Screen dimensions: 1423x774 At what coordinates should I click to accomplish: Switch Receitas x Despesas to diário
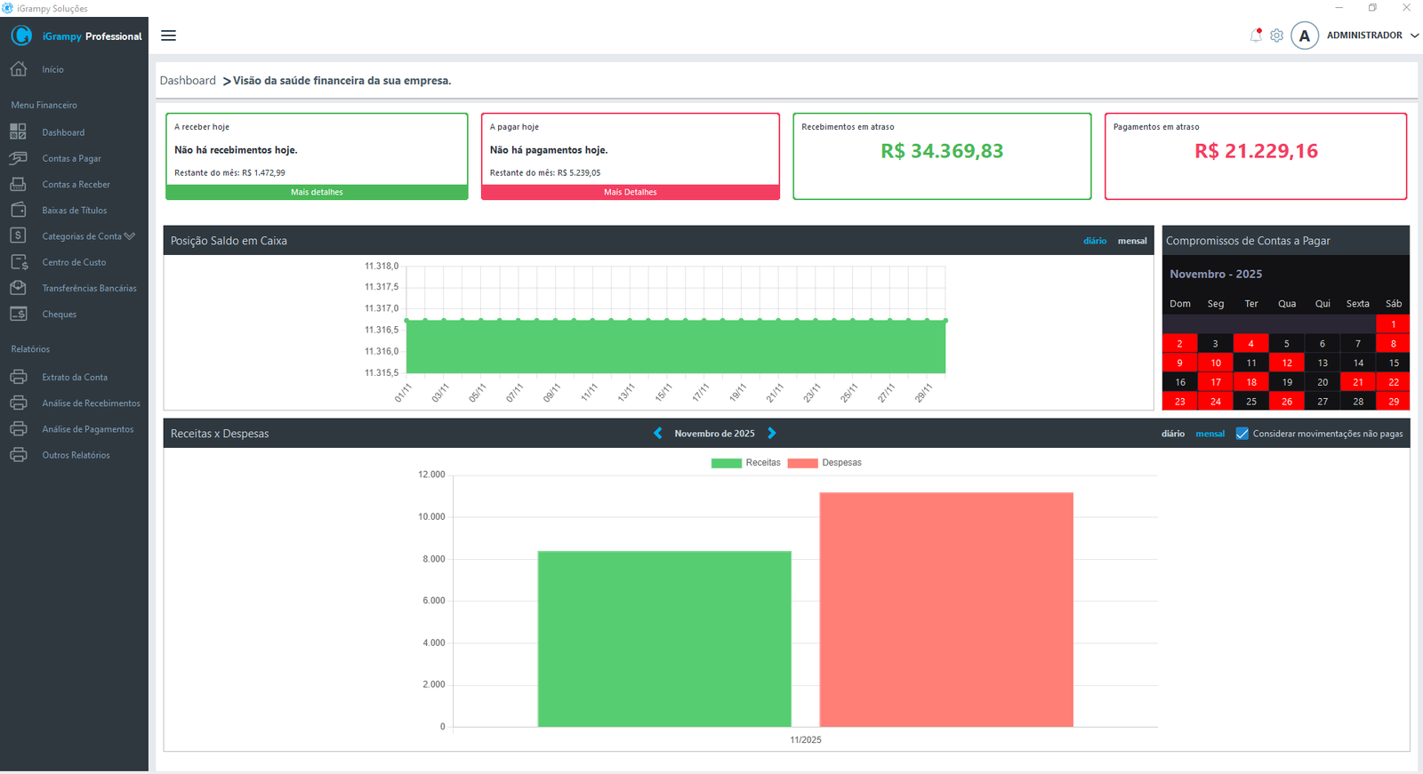point(1172,434)
